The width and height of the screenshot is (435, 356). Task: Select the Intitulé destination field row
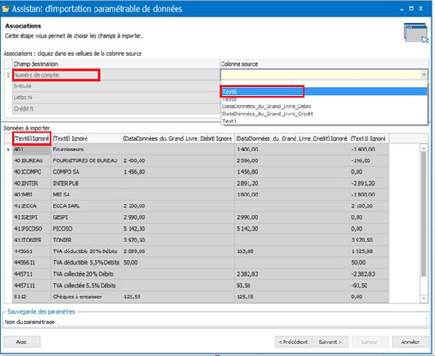pos(115,87)
